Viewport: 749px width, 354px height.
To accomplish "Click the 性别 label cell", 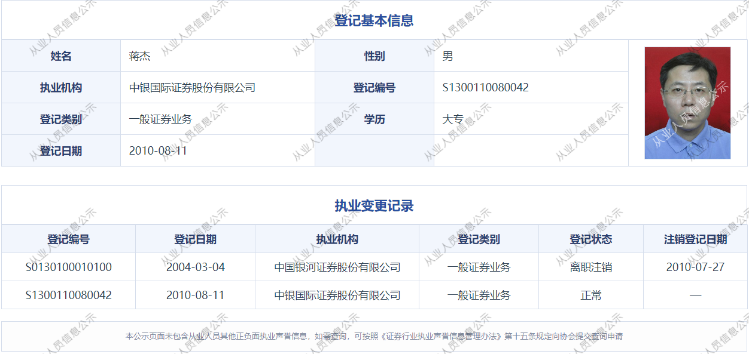I will click(374, 56).
